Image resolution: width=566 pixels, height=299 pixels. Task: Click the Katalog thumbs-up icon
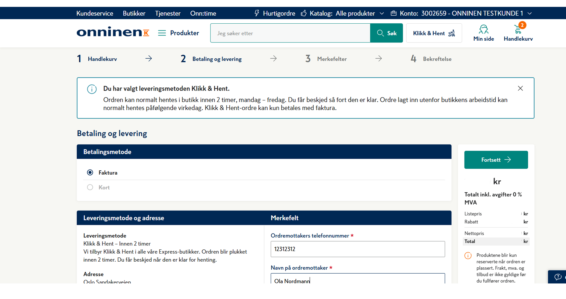[x=304, y=13]
